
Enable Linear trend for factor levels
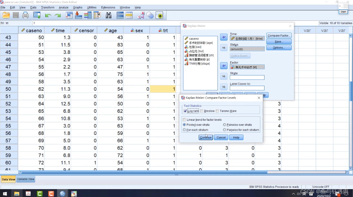pyautogui.click(x=184, y=120)
